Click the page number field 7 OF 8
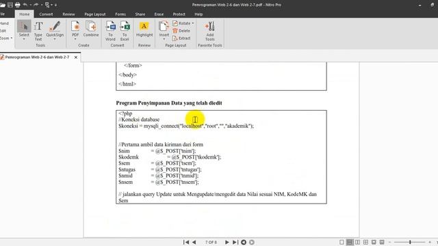This screenshot has height=246, width=438. coord(211,242)
